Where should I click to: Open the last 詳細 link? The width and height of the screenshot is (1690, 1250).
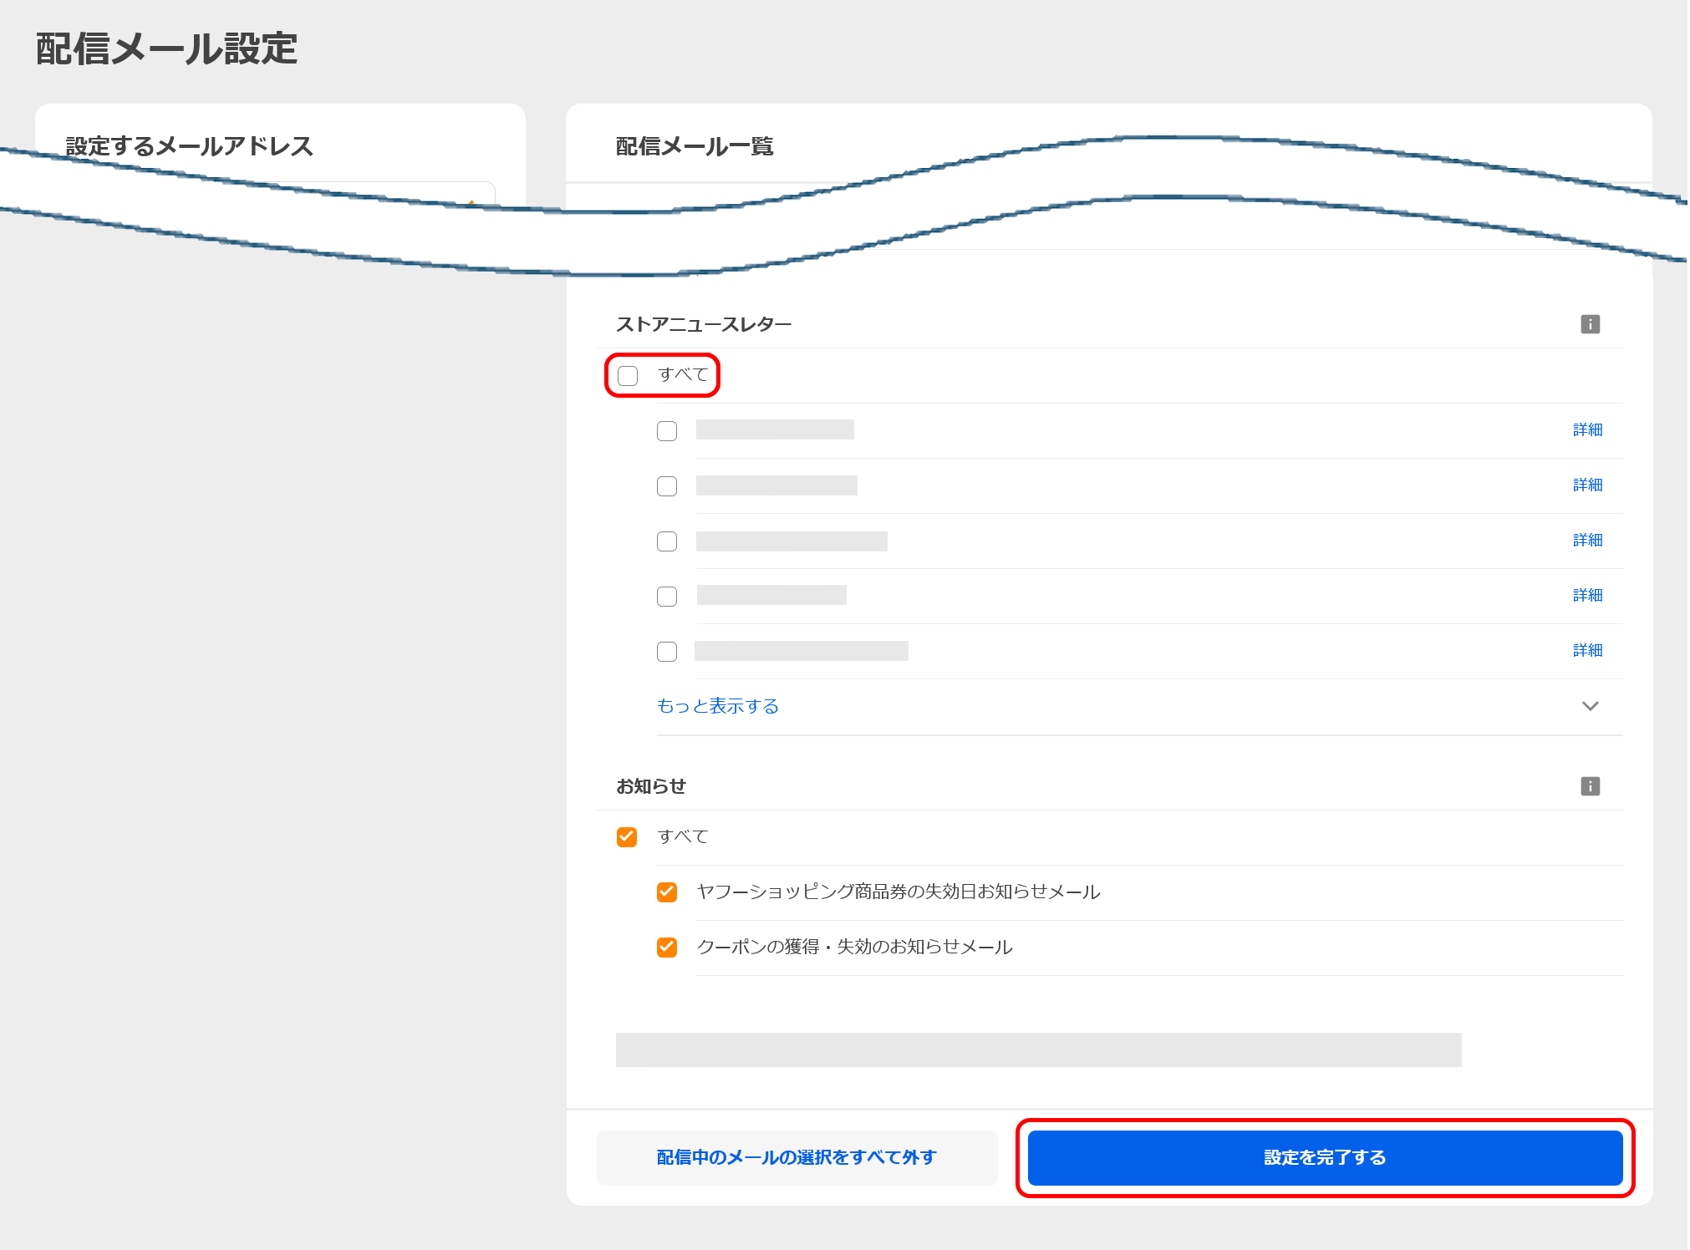click(1586, 650)
